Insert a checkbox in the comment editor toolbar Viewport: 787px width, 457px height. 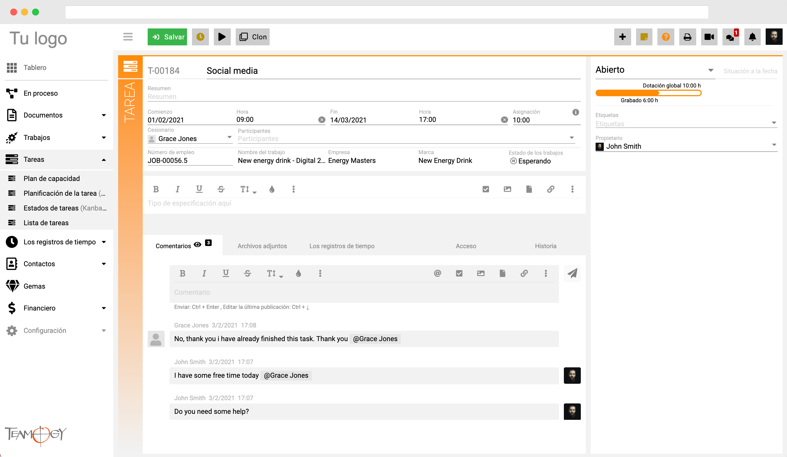459,273
